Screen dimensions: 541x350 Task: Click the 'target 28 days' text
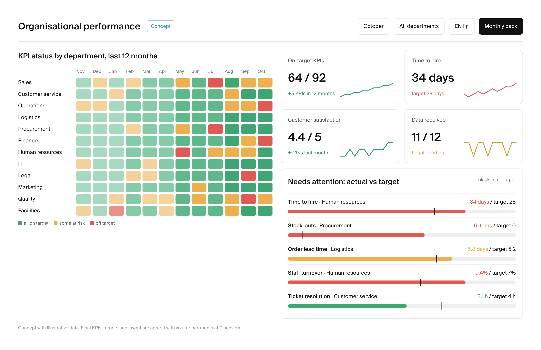(x=428, y=93)
